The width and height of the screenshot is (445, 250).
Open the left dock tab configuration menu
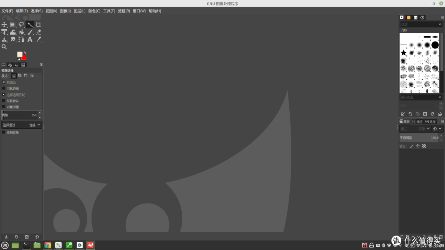pyautogui.click(x=41, y=65)
